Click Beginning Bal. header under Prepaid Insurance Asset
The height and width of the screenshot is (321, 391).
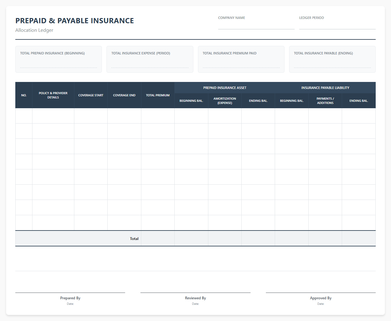pyautogui.click(x=191, y=101)
